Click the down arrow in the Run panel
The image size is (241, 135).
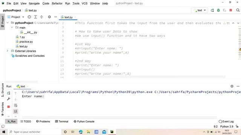pyautogui.click(x=15, y=99)
